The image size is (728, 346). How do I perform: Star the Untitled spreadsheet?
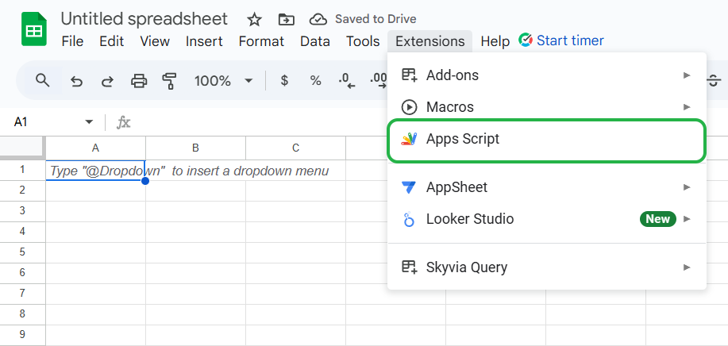click(254, 20)
